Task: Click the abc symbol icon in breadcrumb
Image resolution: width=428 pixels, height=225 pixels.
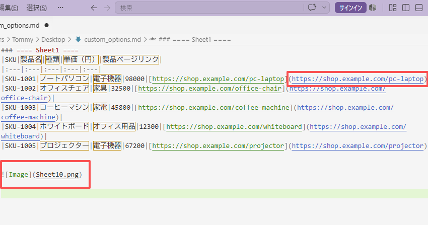Action: (153, 39)
